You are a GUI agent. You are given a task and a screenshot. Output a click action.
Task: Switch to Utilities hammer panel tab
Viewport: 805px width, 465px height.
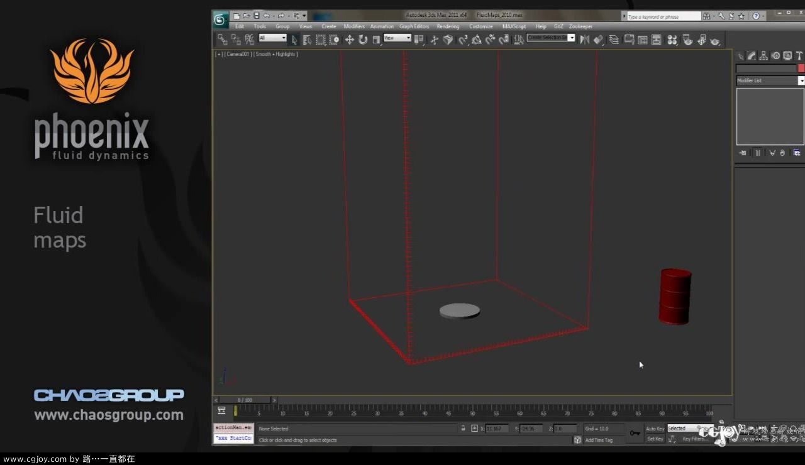[799, 56]
